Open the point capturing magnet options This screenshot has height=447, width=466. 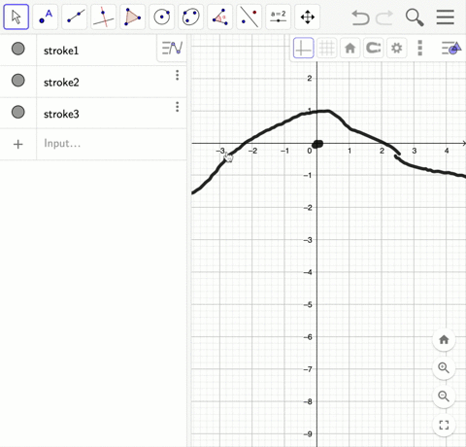pos(373,48)
